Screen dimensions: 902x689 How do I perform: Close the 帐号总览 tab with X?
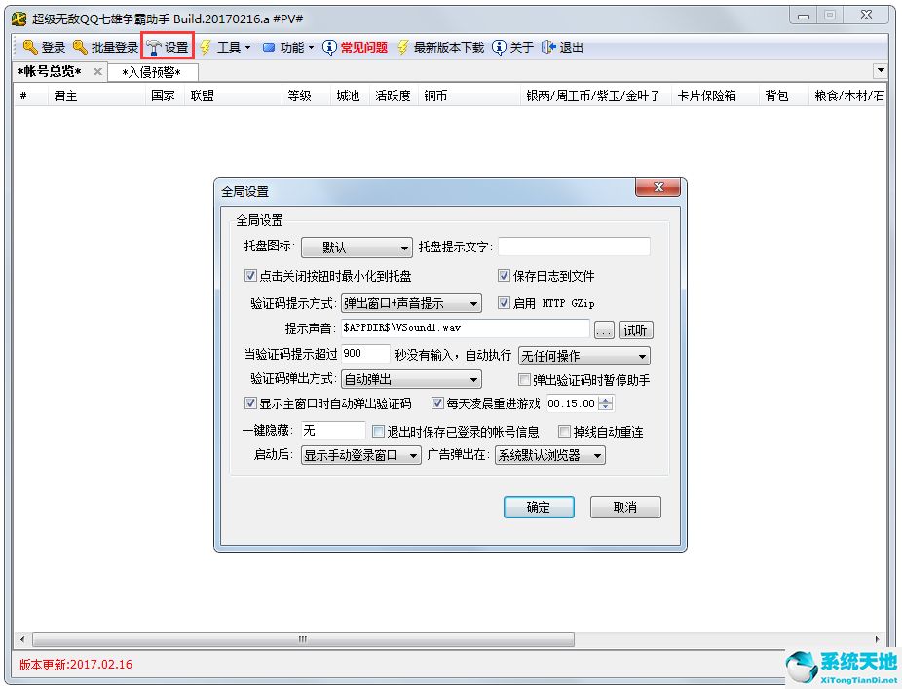(x=97, y=71)
